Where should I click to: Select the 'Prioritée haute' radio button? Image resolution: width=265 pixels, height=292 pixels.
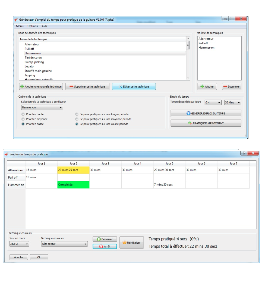tap(23, 114)
